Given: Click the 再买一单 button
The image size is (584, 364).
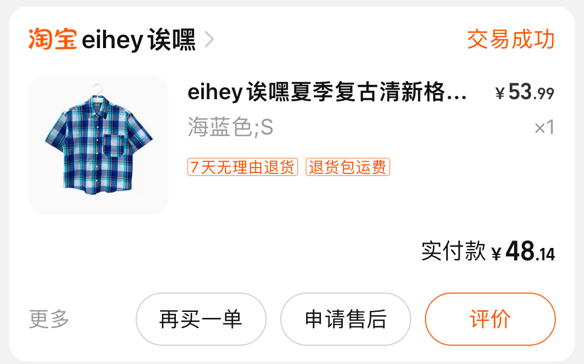Looking at the screenshot, I should (201, 319).
